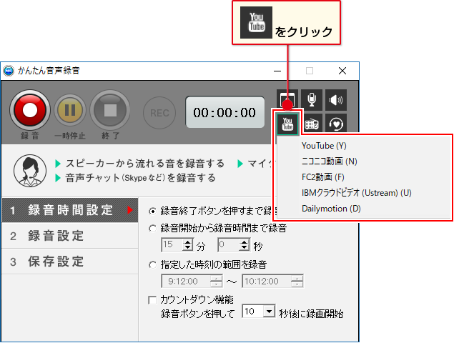The width and height of the screenshot is (454, 343).
Task: Click the heart favorites icon
Action: tap(335, 124)
